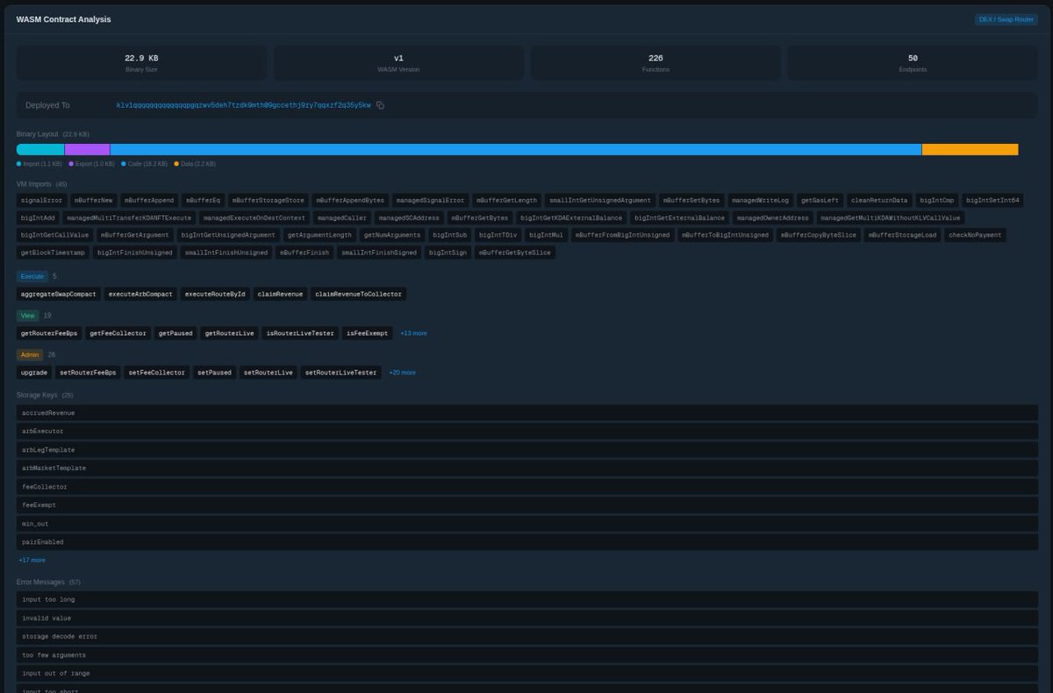1053x693 pixels.
Task: Expand +13 more view endpoints
Action: [413, 333]
